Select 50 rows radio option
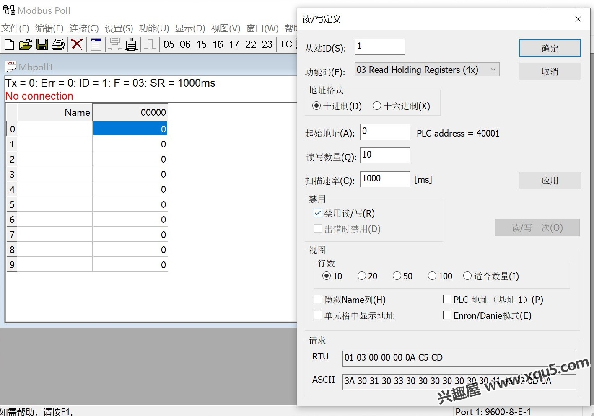The height and width of the screenshot is (416, 594). pyautogui.click(x=397, y=276)
